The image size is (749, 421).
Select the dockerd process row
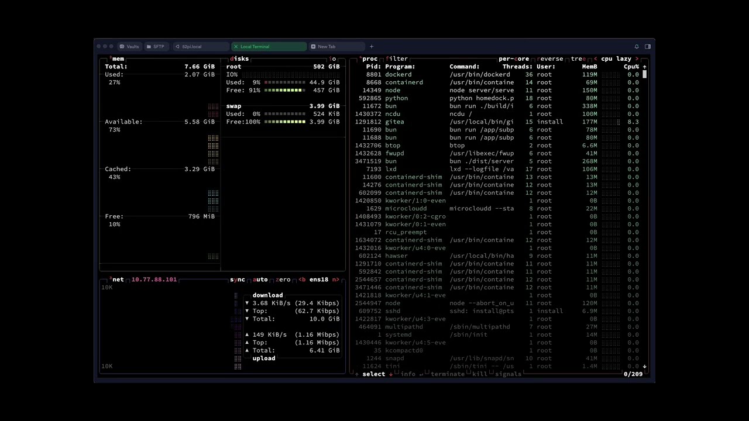[498, 74]
